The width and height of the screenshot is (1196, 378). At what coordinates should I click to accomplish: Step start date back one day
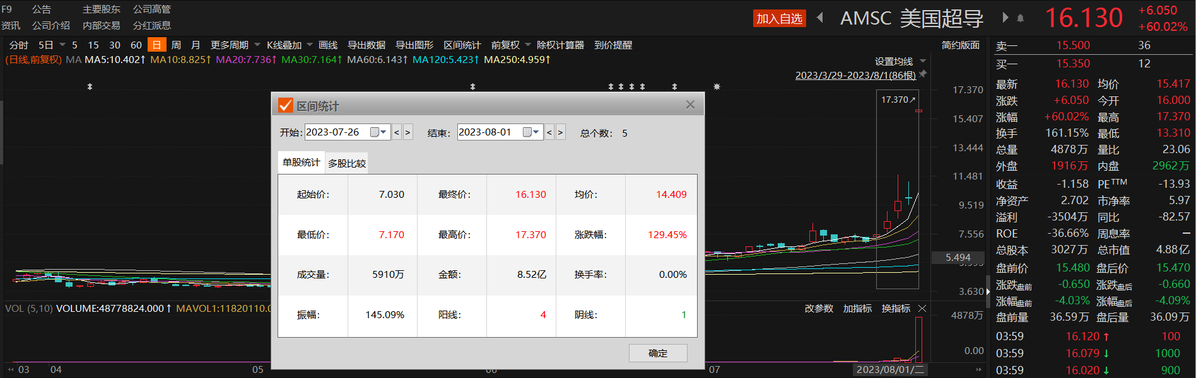click(397, 132)
